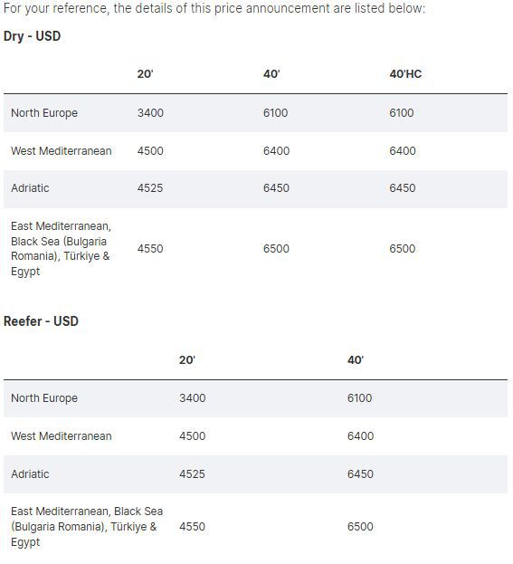Click the 40' column header in Reefer table
The width and height of the screenshot is (513, 564).
pyautogui.click(x=356, y=360)
